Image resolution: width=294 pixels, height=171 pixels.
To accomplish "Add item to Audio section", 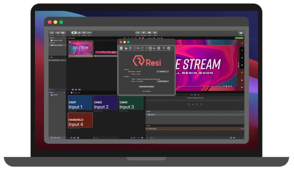I will click(x=240, y=112).
